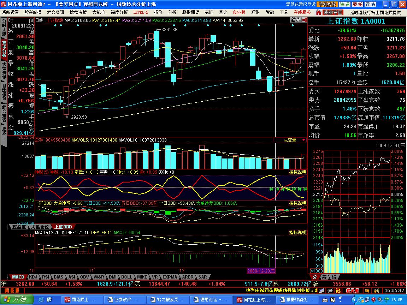The image size is (407, 305).
Task: Click the 同花顺 logo in the bottom status bar
Action: [x=12, y=291]
